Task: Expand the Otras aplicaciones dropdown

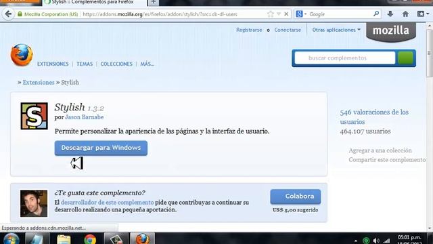Action: [x=336, y=30]
